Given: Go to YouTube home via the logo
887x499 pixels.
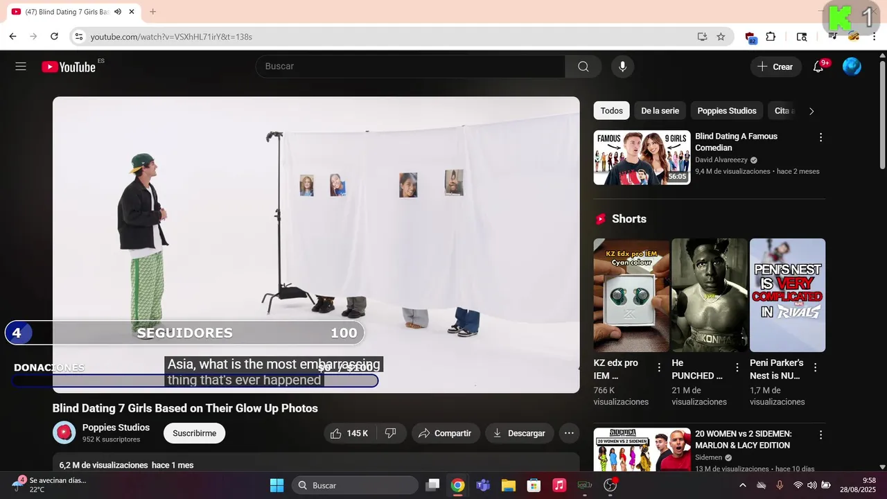Looking at the screenshot, I should pos(68,67).
